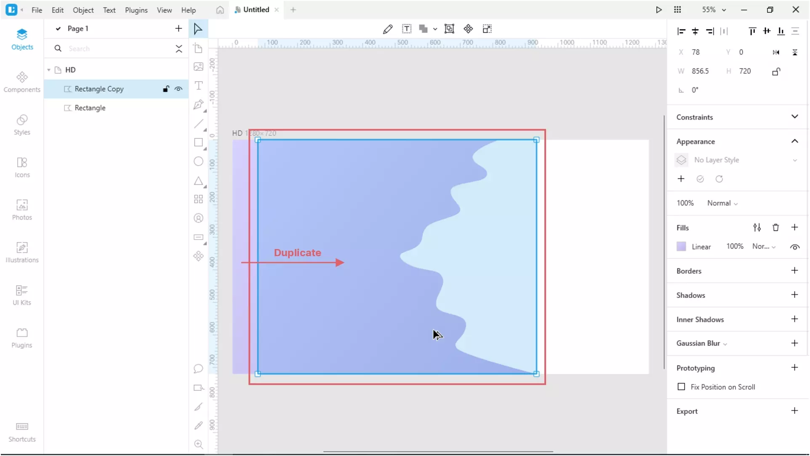Align selection to left edges
The width and height of the screenshot is (810, 456).
[x=681, y=31]
